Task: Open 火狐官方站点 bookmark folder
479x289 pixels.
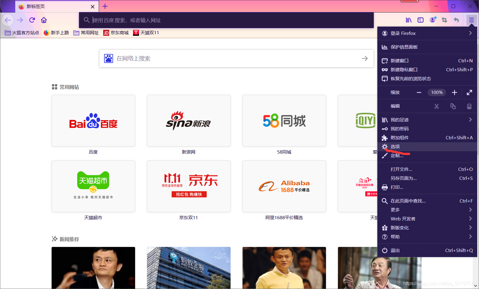Action: [22, 33]
